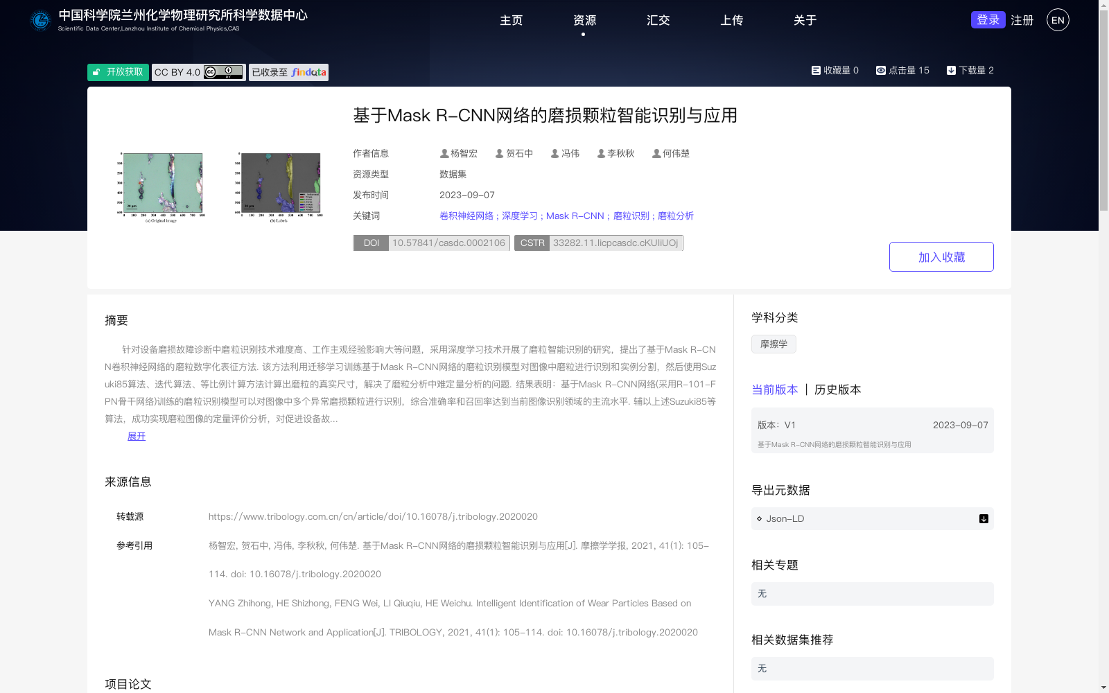
Task: Click the page vertical scrollbar thumb
Action: point(1103,111)
